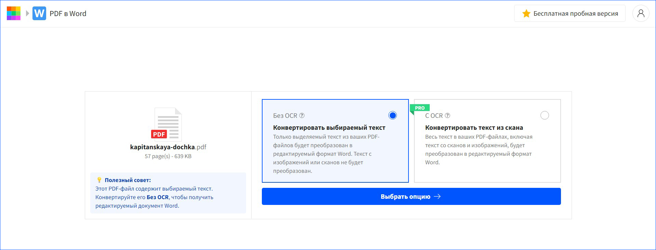Click the 57 page(s) - 639 KB text
The height and width of the screenshot is (250, 656).
tap(168, 156)
